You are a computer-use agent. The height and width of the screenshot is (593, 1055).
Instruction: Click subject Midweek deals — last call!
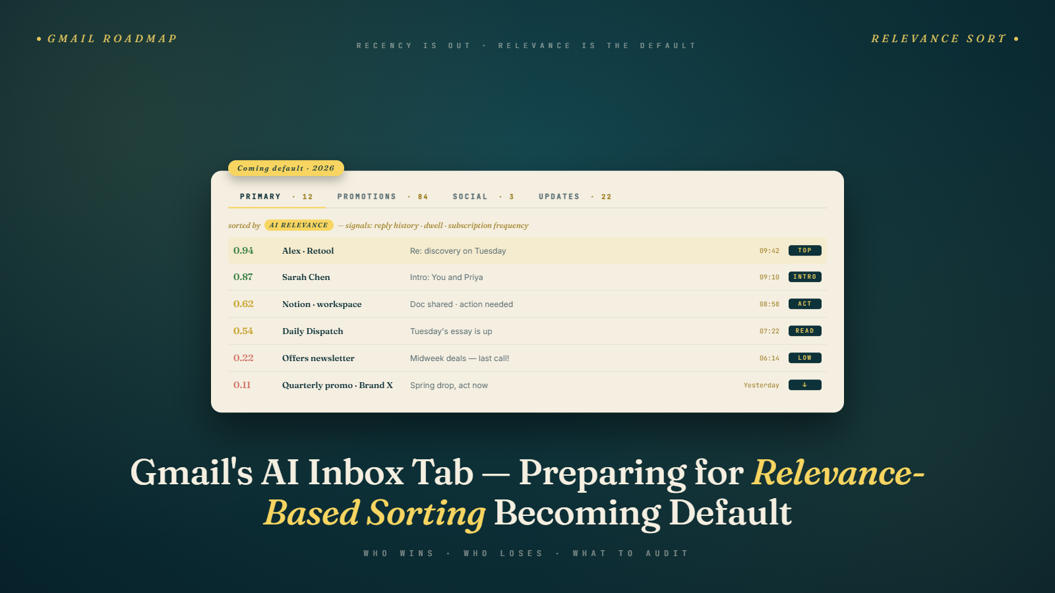pyautogui.click(x=460, y=358)
